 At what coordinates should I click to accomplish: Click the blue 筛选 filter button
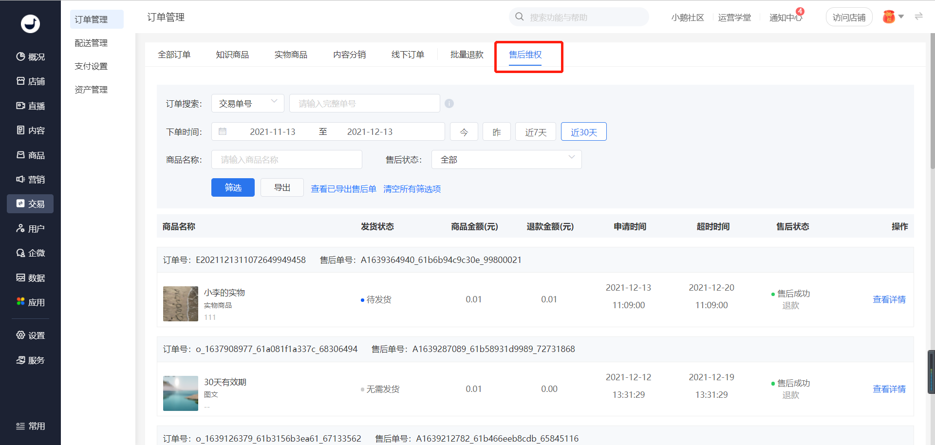click(x=233, y=187)
